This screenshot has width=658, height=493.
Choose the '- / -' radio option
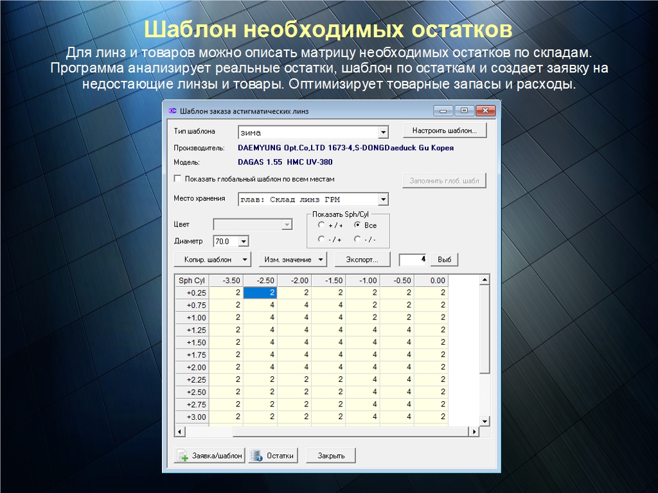click(357, 239)
